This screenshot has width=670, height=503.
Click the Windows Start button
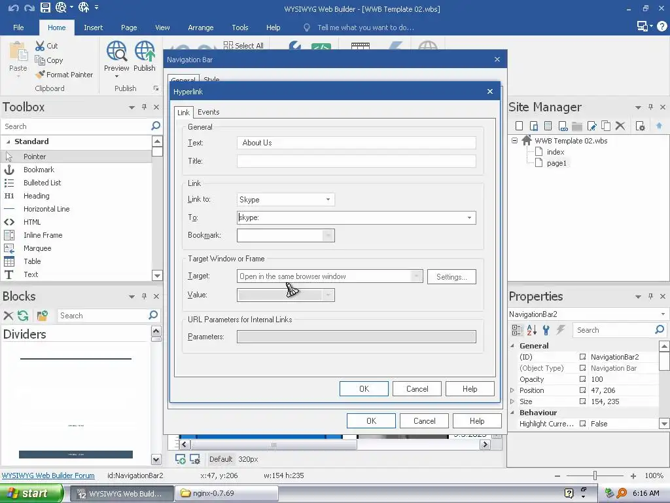31,493
